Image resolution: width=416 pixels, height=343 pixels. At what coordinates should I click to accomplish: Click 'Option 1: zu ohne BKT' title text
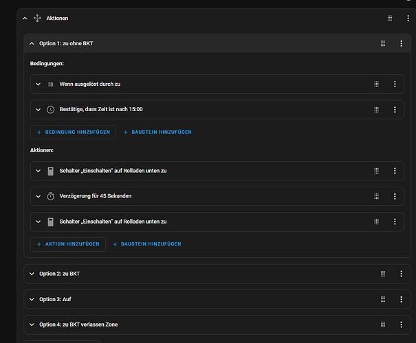pyautogui.click(x=66, y=43)
